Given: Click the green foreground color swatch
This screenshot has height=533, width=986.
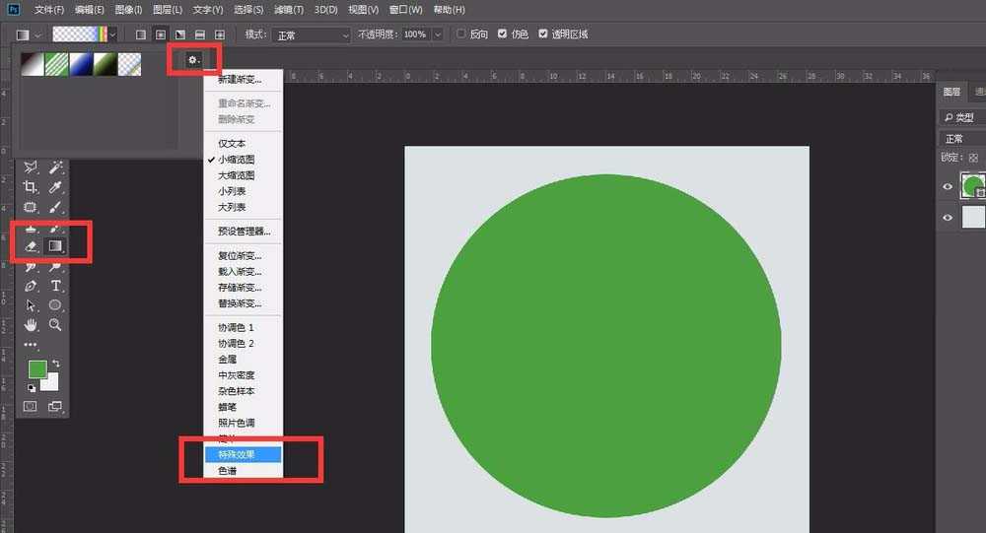Looking at the screenshot, I should (37, 369).
